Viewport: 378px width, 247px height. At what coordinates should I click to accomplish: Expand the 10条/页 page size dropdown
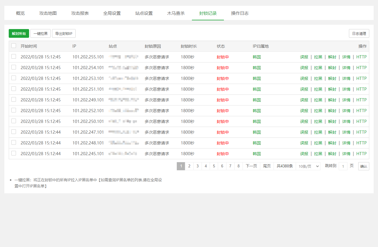pyautogui.click(x=308, y=166)
